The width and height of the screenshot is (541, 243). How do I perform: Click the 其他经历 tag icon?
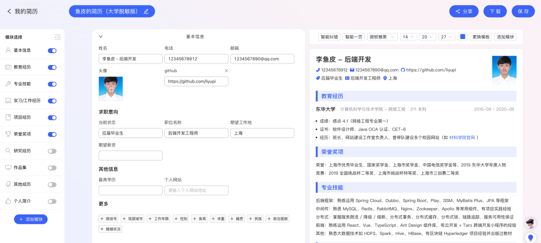[x=9, y=184]
